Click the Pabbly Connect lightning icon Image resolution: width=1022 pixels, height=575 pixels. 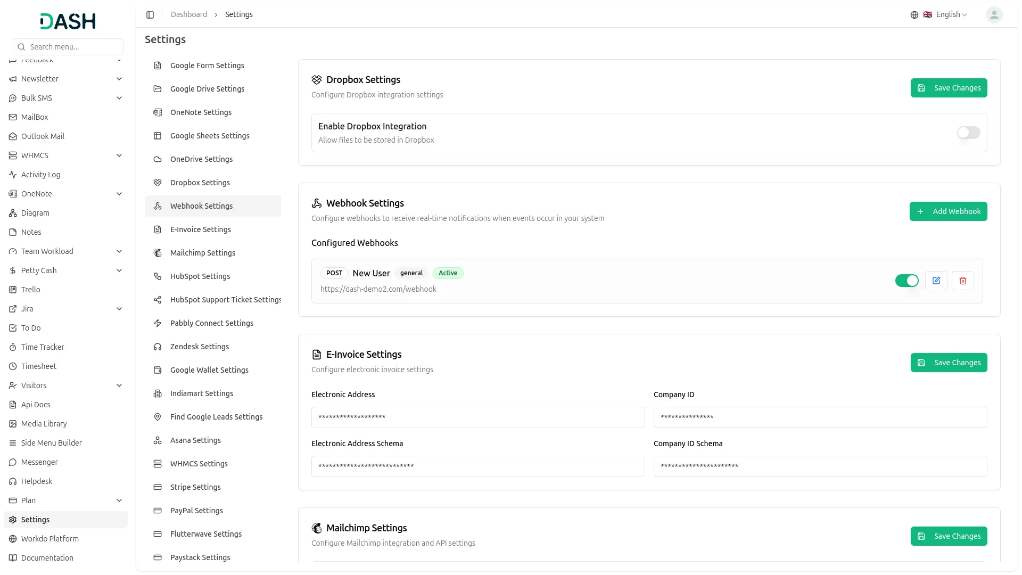click(158, 323)
